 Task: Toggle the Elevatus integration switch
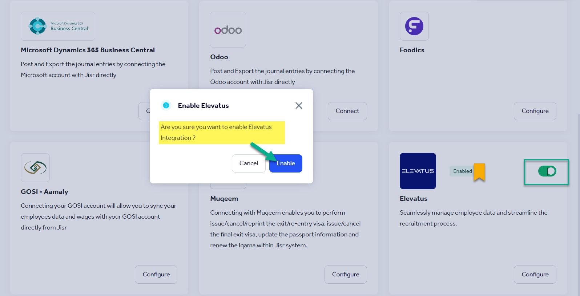547,171
